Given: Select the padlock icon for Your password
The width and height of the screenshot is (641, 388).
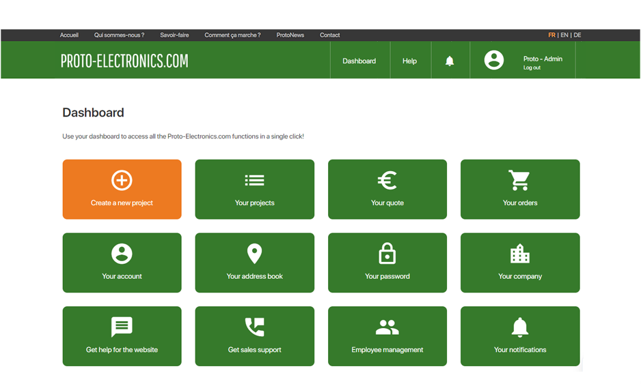Looking at the screenshot, I should click(x=387, y=254).
